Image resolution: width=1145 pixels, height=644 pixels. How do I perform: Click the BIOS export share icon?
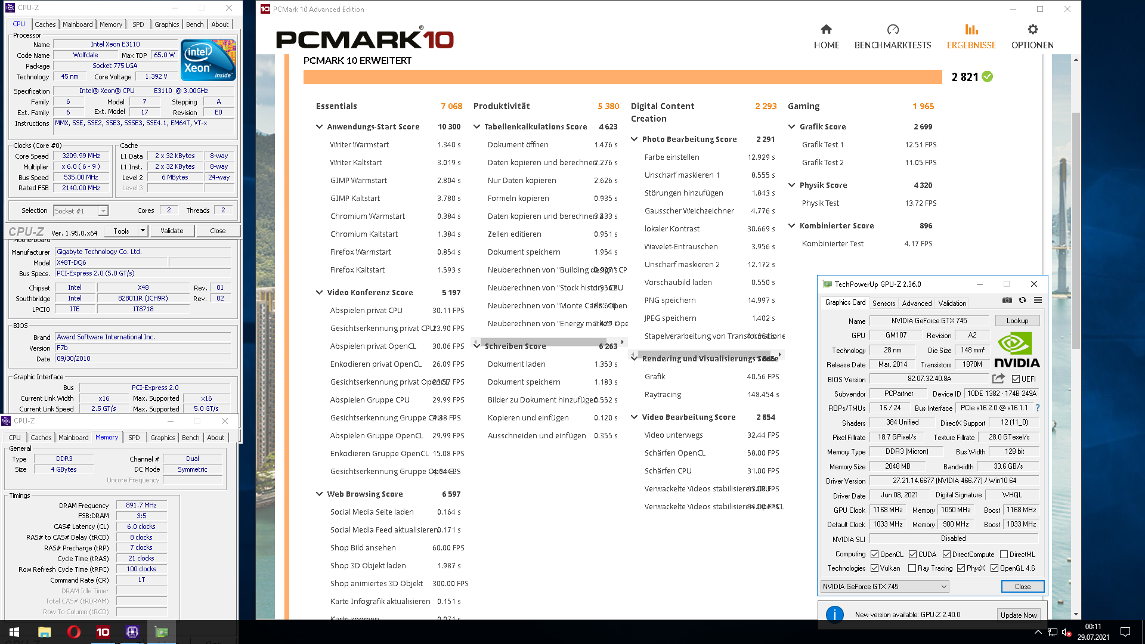coord(998,379)
